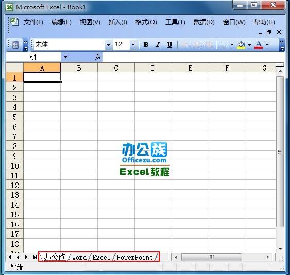The width and height of the screenshot is (290, 275).
Task: Click vertical scrollbar down arrow
Action: (280, 249)
